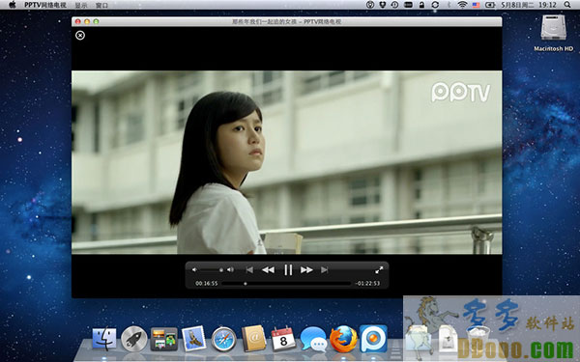580x362 pixels.
Task: Launch Firefox from the Dock
Action: [343, 339]
